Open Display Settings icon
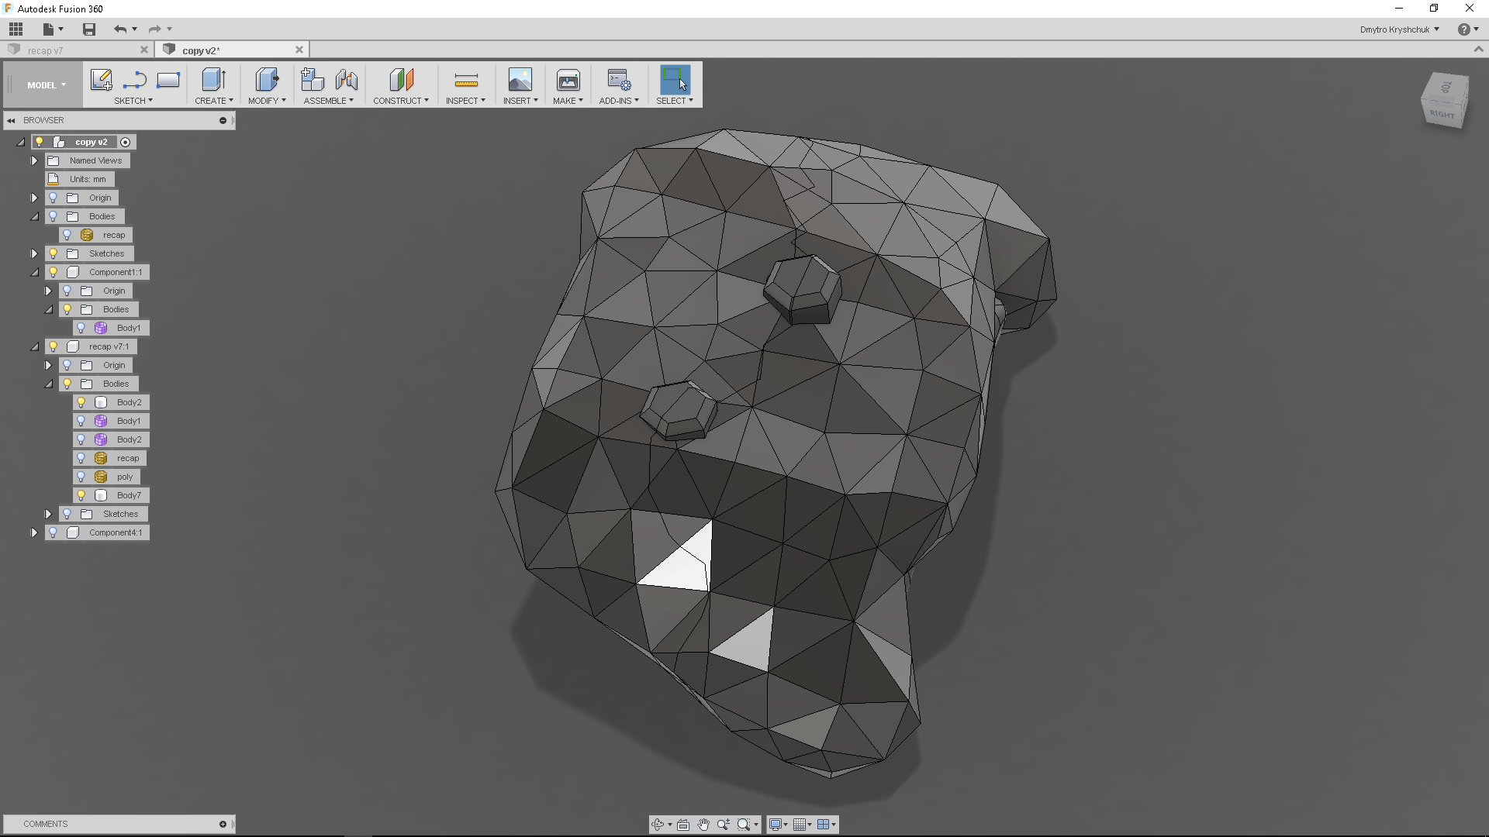This screenshot has width=1489, height=837. coord(775,825)
